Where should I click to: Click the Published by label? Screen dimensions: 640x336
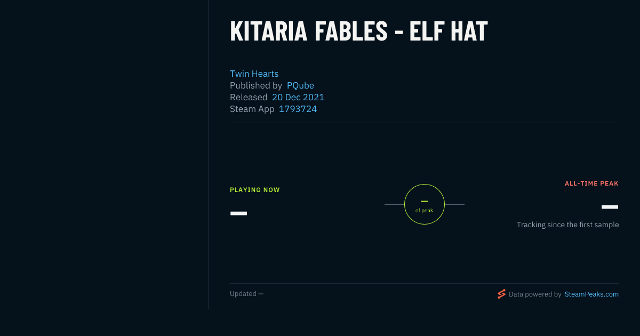(x=256, y=85)
